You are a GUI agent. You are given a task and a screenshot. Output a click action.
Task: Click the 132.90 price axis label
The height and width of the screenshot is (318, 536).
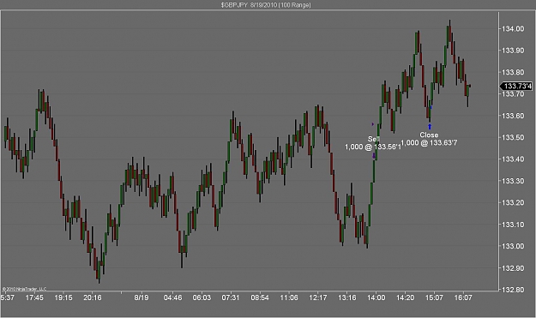click(512, 268)
